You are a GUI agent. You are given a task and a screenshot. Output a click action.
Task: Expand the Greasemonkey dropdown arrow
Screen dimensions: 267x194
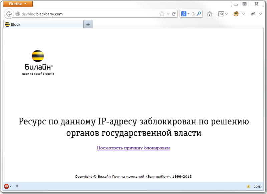(x=244, y=14)
